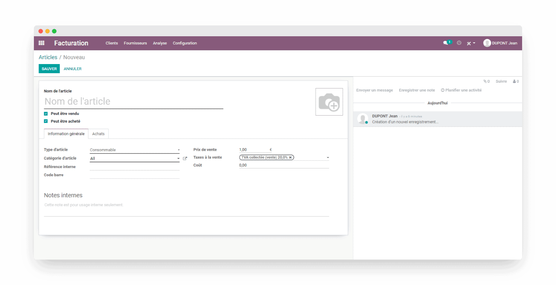556x285 pixels.
Task: Click the text "Création d'un nouvel enregistrement..."
Action: (405, 122)
